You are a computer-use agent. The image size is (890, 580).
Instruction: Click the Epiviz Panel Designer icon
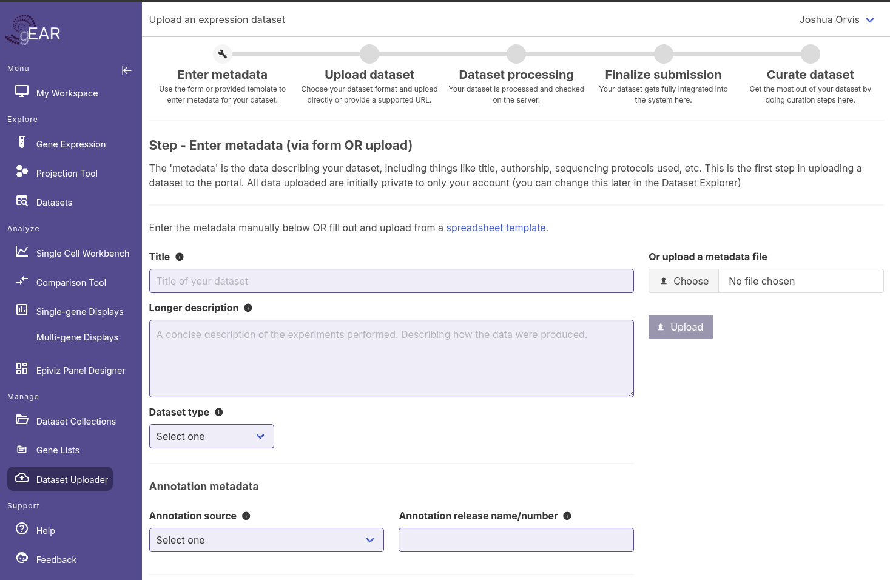[x=22, y=368]
